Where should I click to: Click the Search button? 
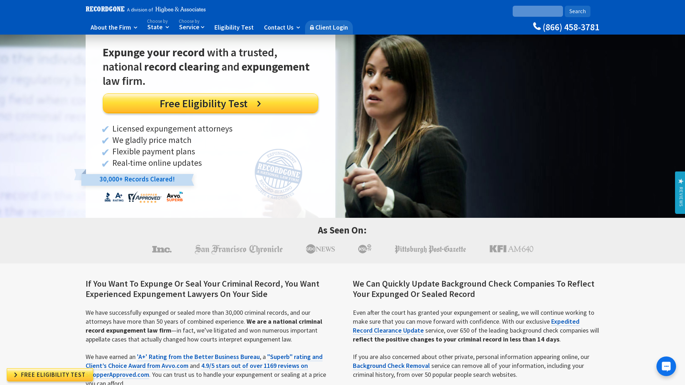[577, 11]
